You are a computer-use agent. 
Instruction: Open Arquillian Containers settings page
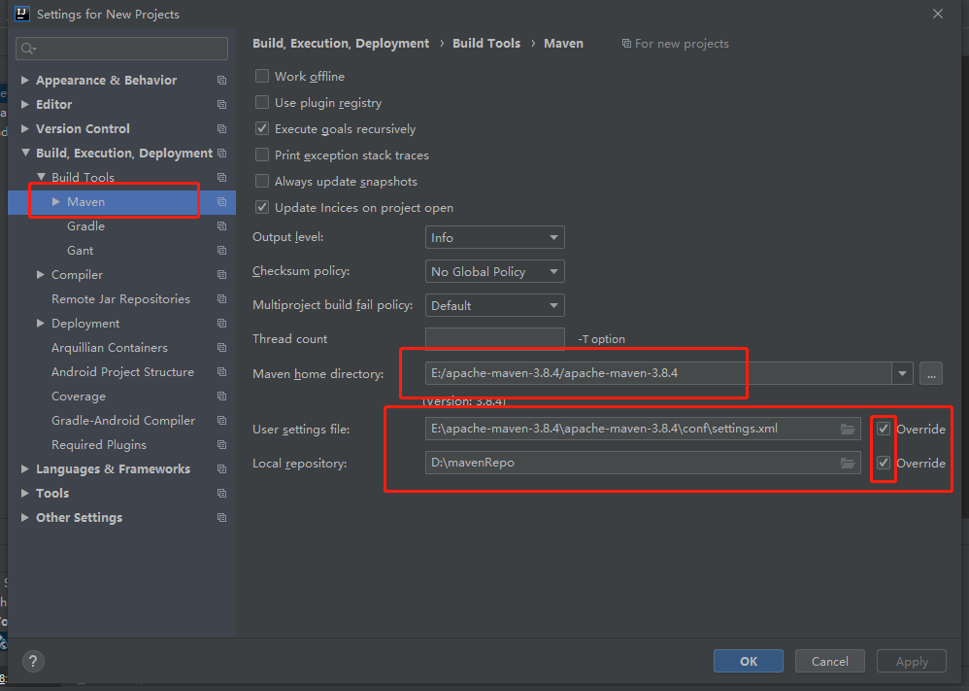(110, 348)
